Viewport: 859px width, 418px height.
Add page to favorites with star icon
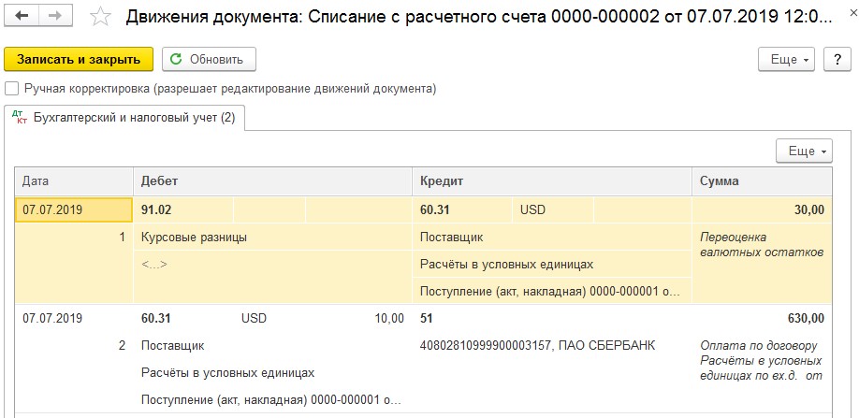[100, 17]
